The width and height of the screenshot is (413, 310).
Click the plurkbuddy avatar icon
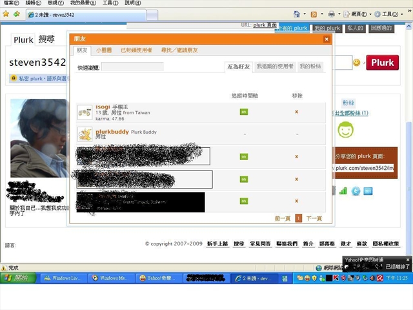85,134
